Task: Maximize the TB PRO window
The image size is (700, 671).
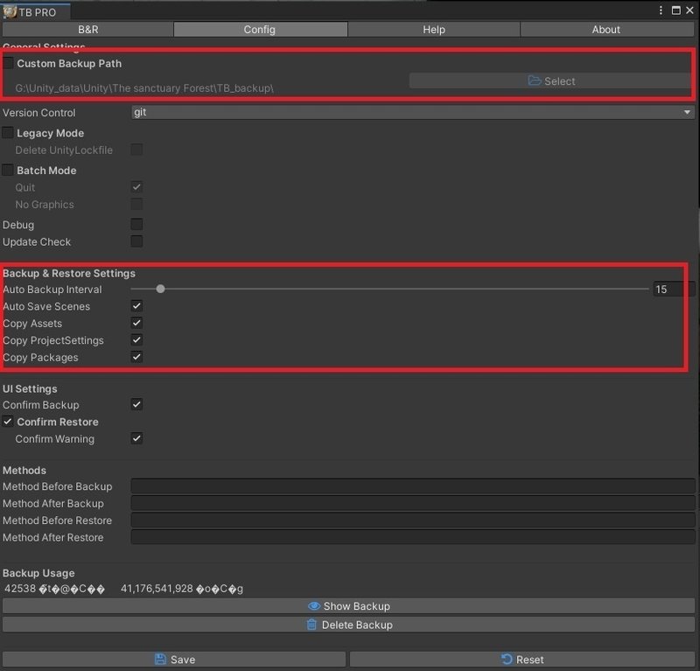Action: click(675, 10)
